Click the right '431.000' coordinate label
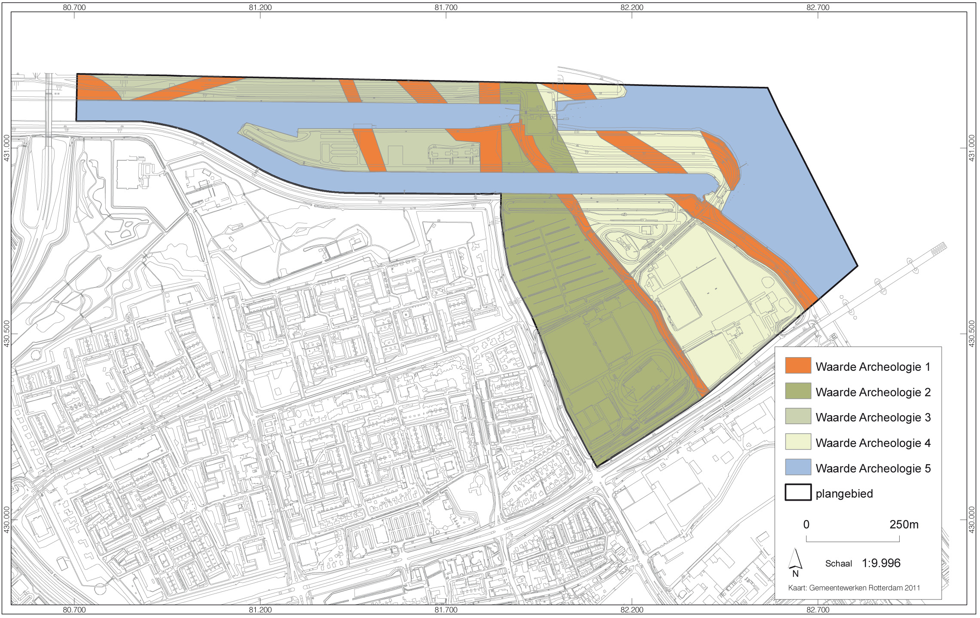Image resolution: width=980 pixels, height=618 pixels. 972,148
